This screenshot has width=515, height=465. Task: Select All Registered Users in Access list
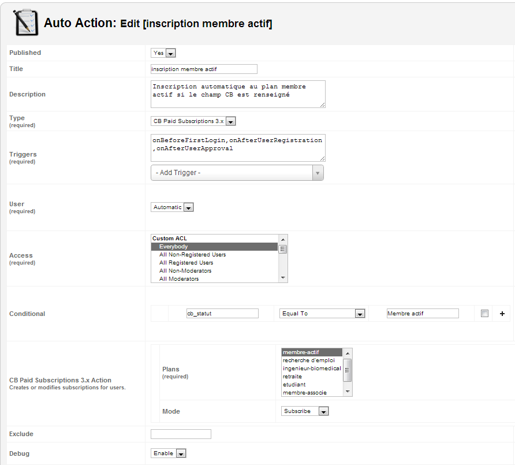[x=186, y=263]
